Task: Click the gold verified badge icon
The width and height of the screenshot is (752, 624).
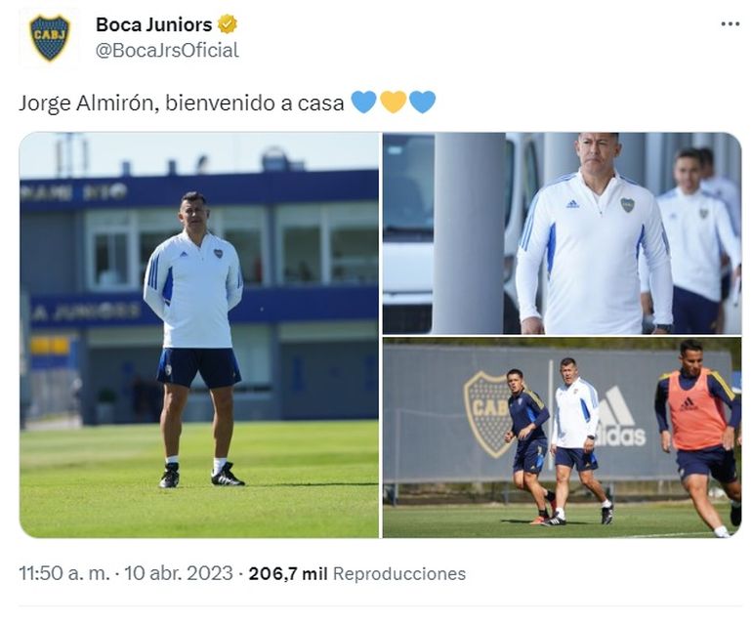Action: point(228,24)
